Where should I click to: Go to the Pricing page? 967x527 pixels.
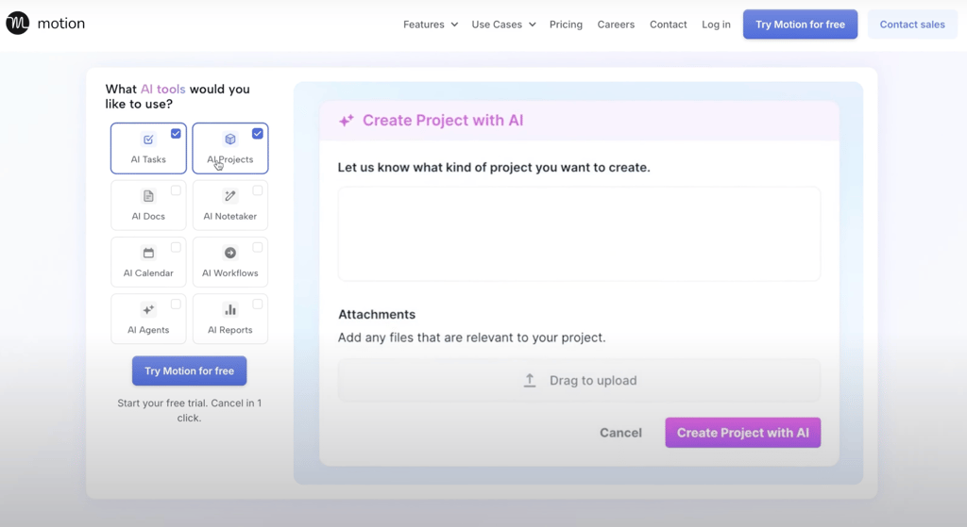click(x=567, y=25)
